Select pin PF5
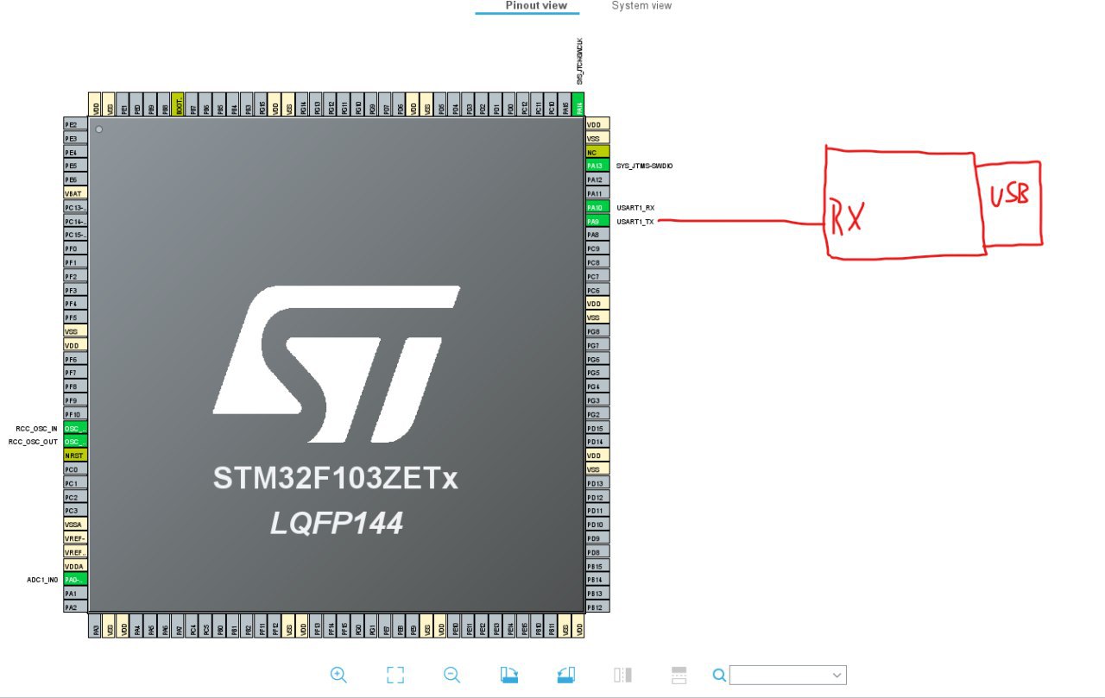The width and height of the screenshot is (1105, 698). (76, 318)
